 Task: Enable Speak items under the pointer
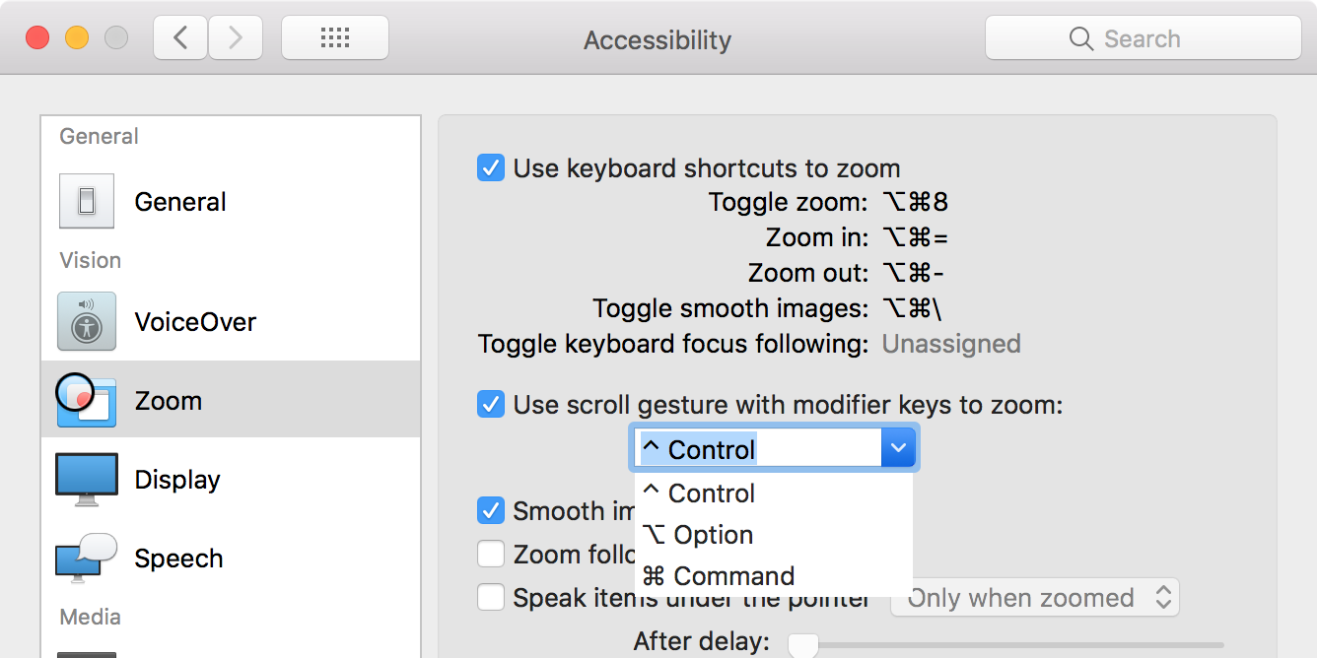pos(490,597)
